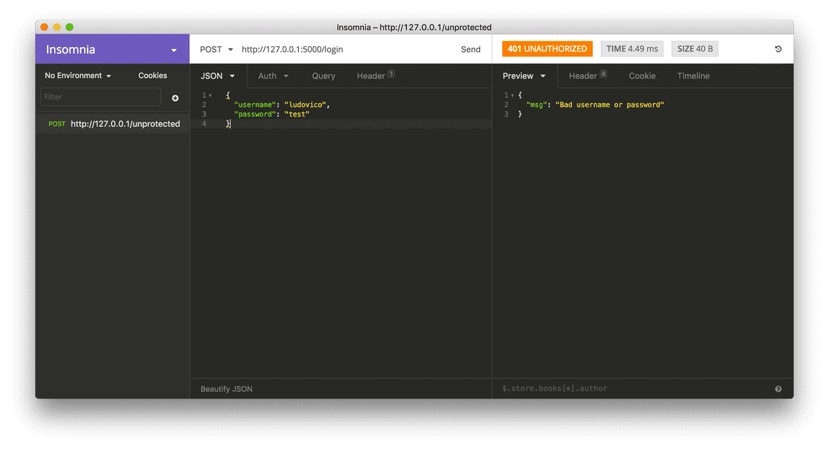Click the 401 UNAUTHORIZED status badge
The height and width of the screenshot is (449, 829).
point(547,48)
